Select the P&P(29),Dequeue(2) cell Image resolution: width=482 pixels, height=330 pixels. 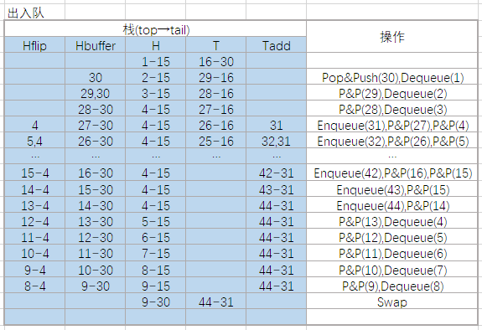[x=392, y=93]
